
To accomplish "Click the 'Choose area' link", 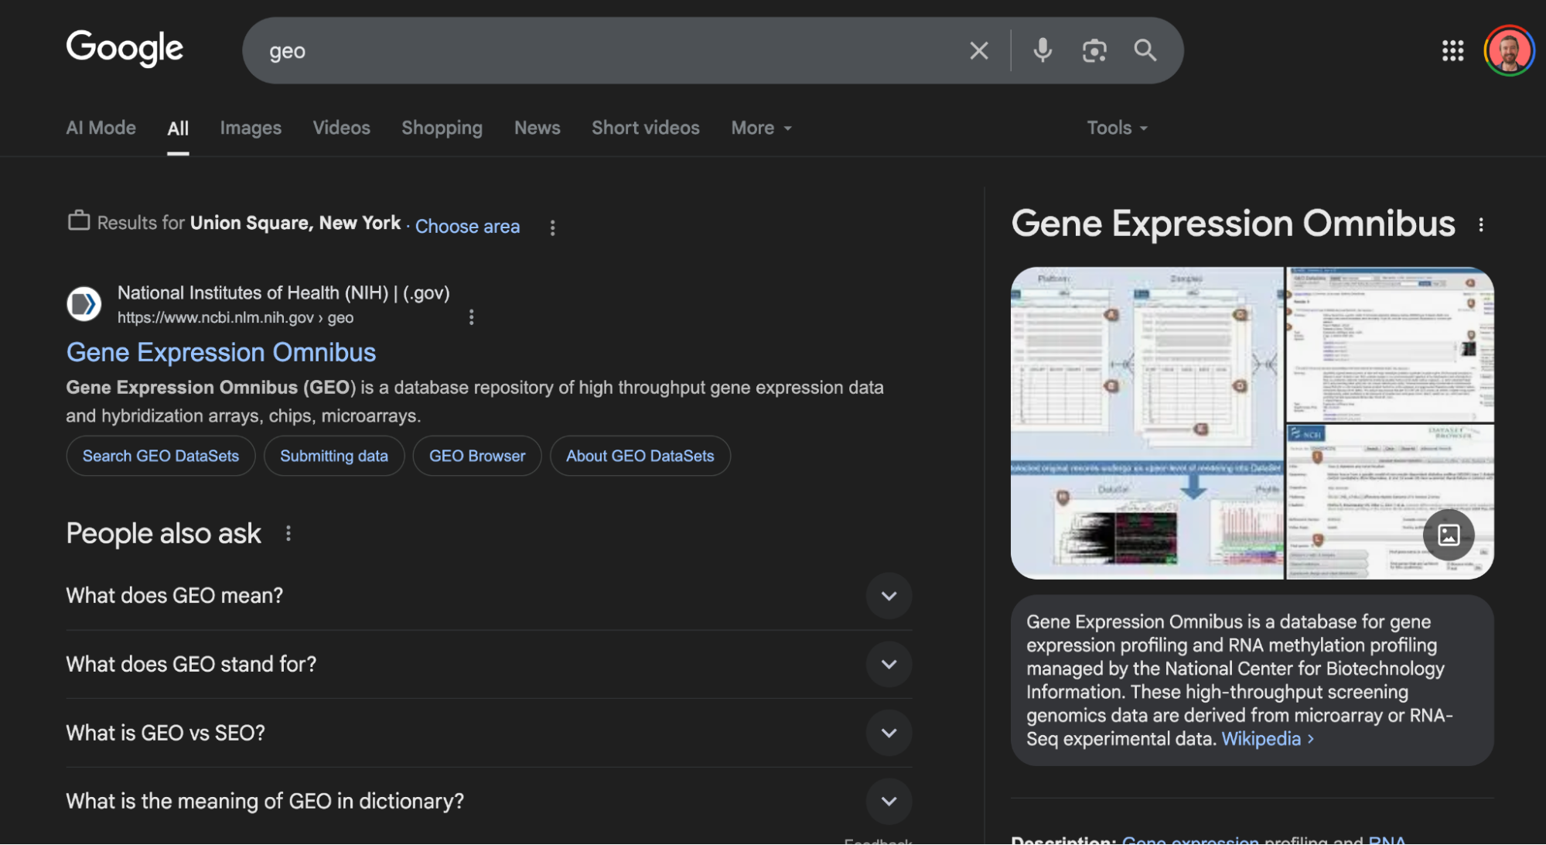I will pos(467,226).
